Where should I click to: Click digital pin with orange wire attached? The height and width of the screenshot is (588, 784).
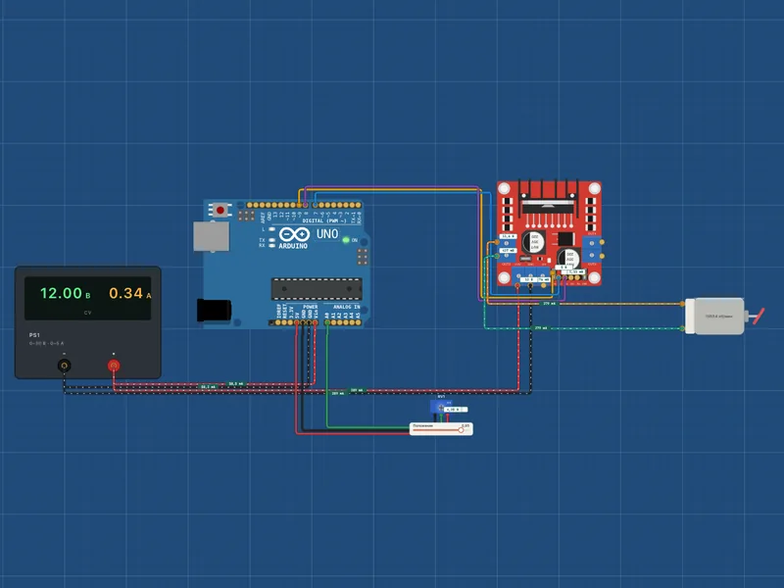point(300,205)
